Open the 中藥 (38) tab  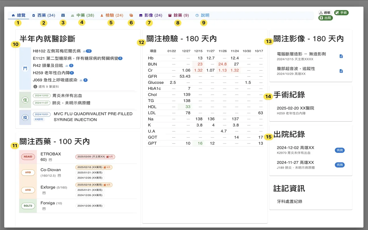(x=85, y=16)
